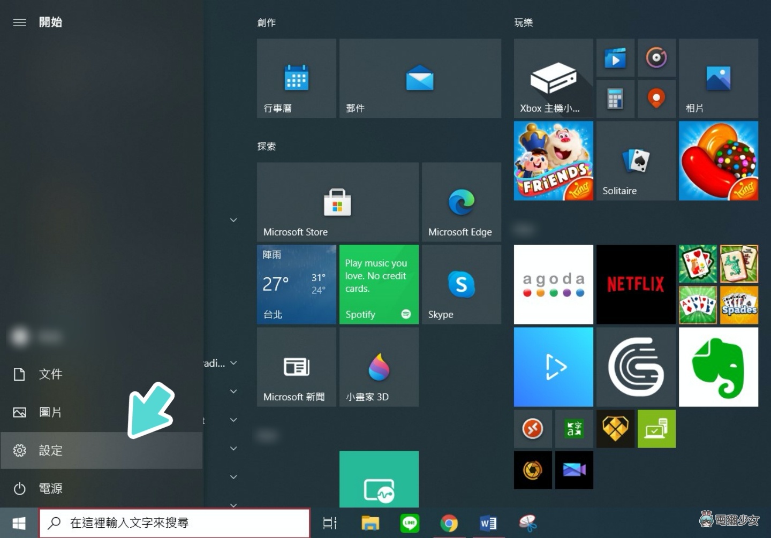
Task: Expand the app folder ending in 'adi...'
Action: coord(233,363)
